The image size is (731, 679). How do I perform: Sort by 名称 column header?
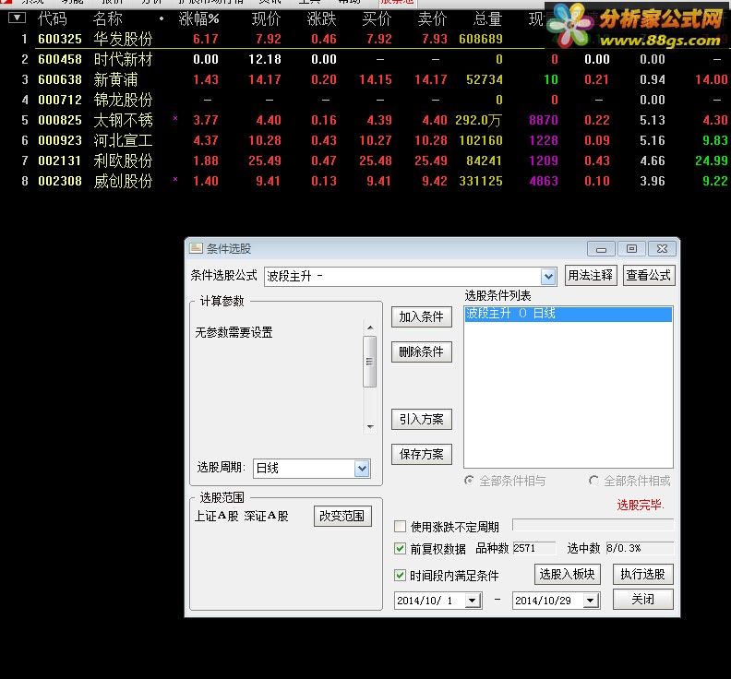(x=108, y=18)
